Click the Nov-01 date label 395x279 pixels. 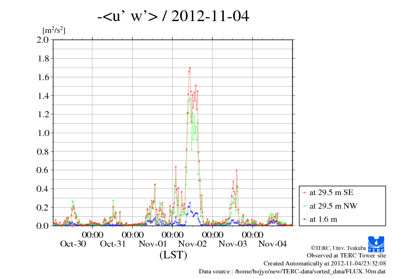pyautogui.click(x=152, y=244)
